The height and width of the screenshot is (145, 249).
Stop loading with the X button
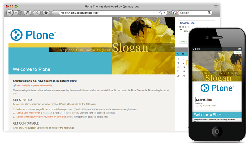pos(37,12)
